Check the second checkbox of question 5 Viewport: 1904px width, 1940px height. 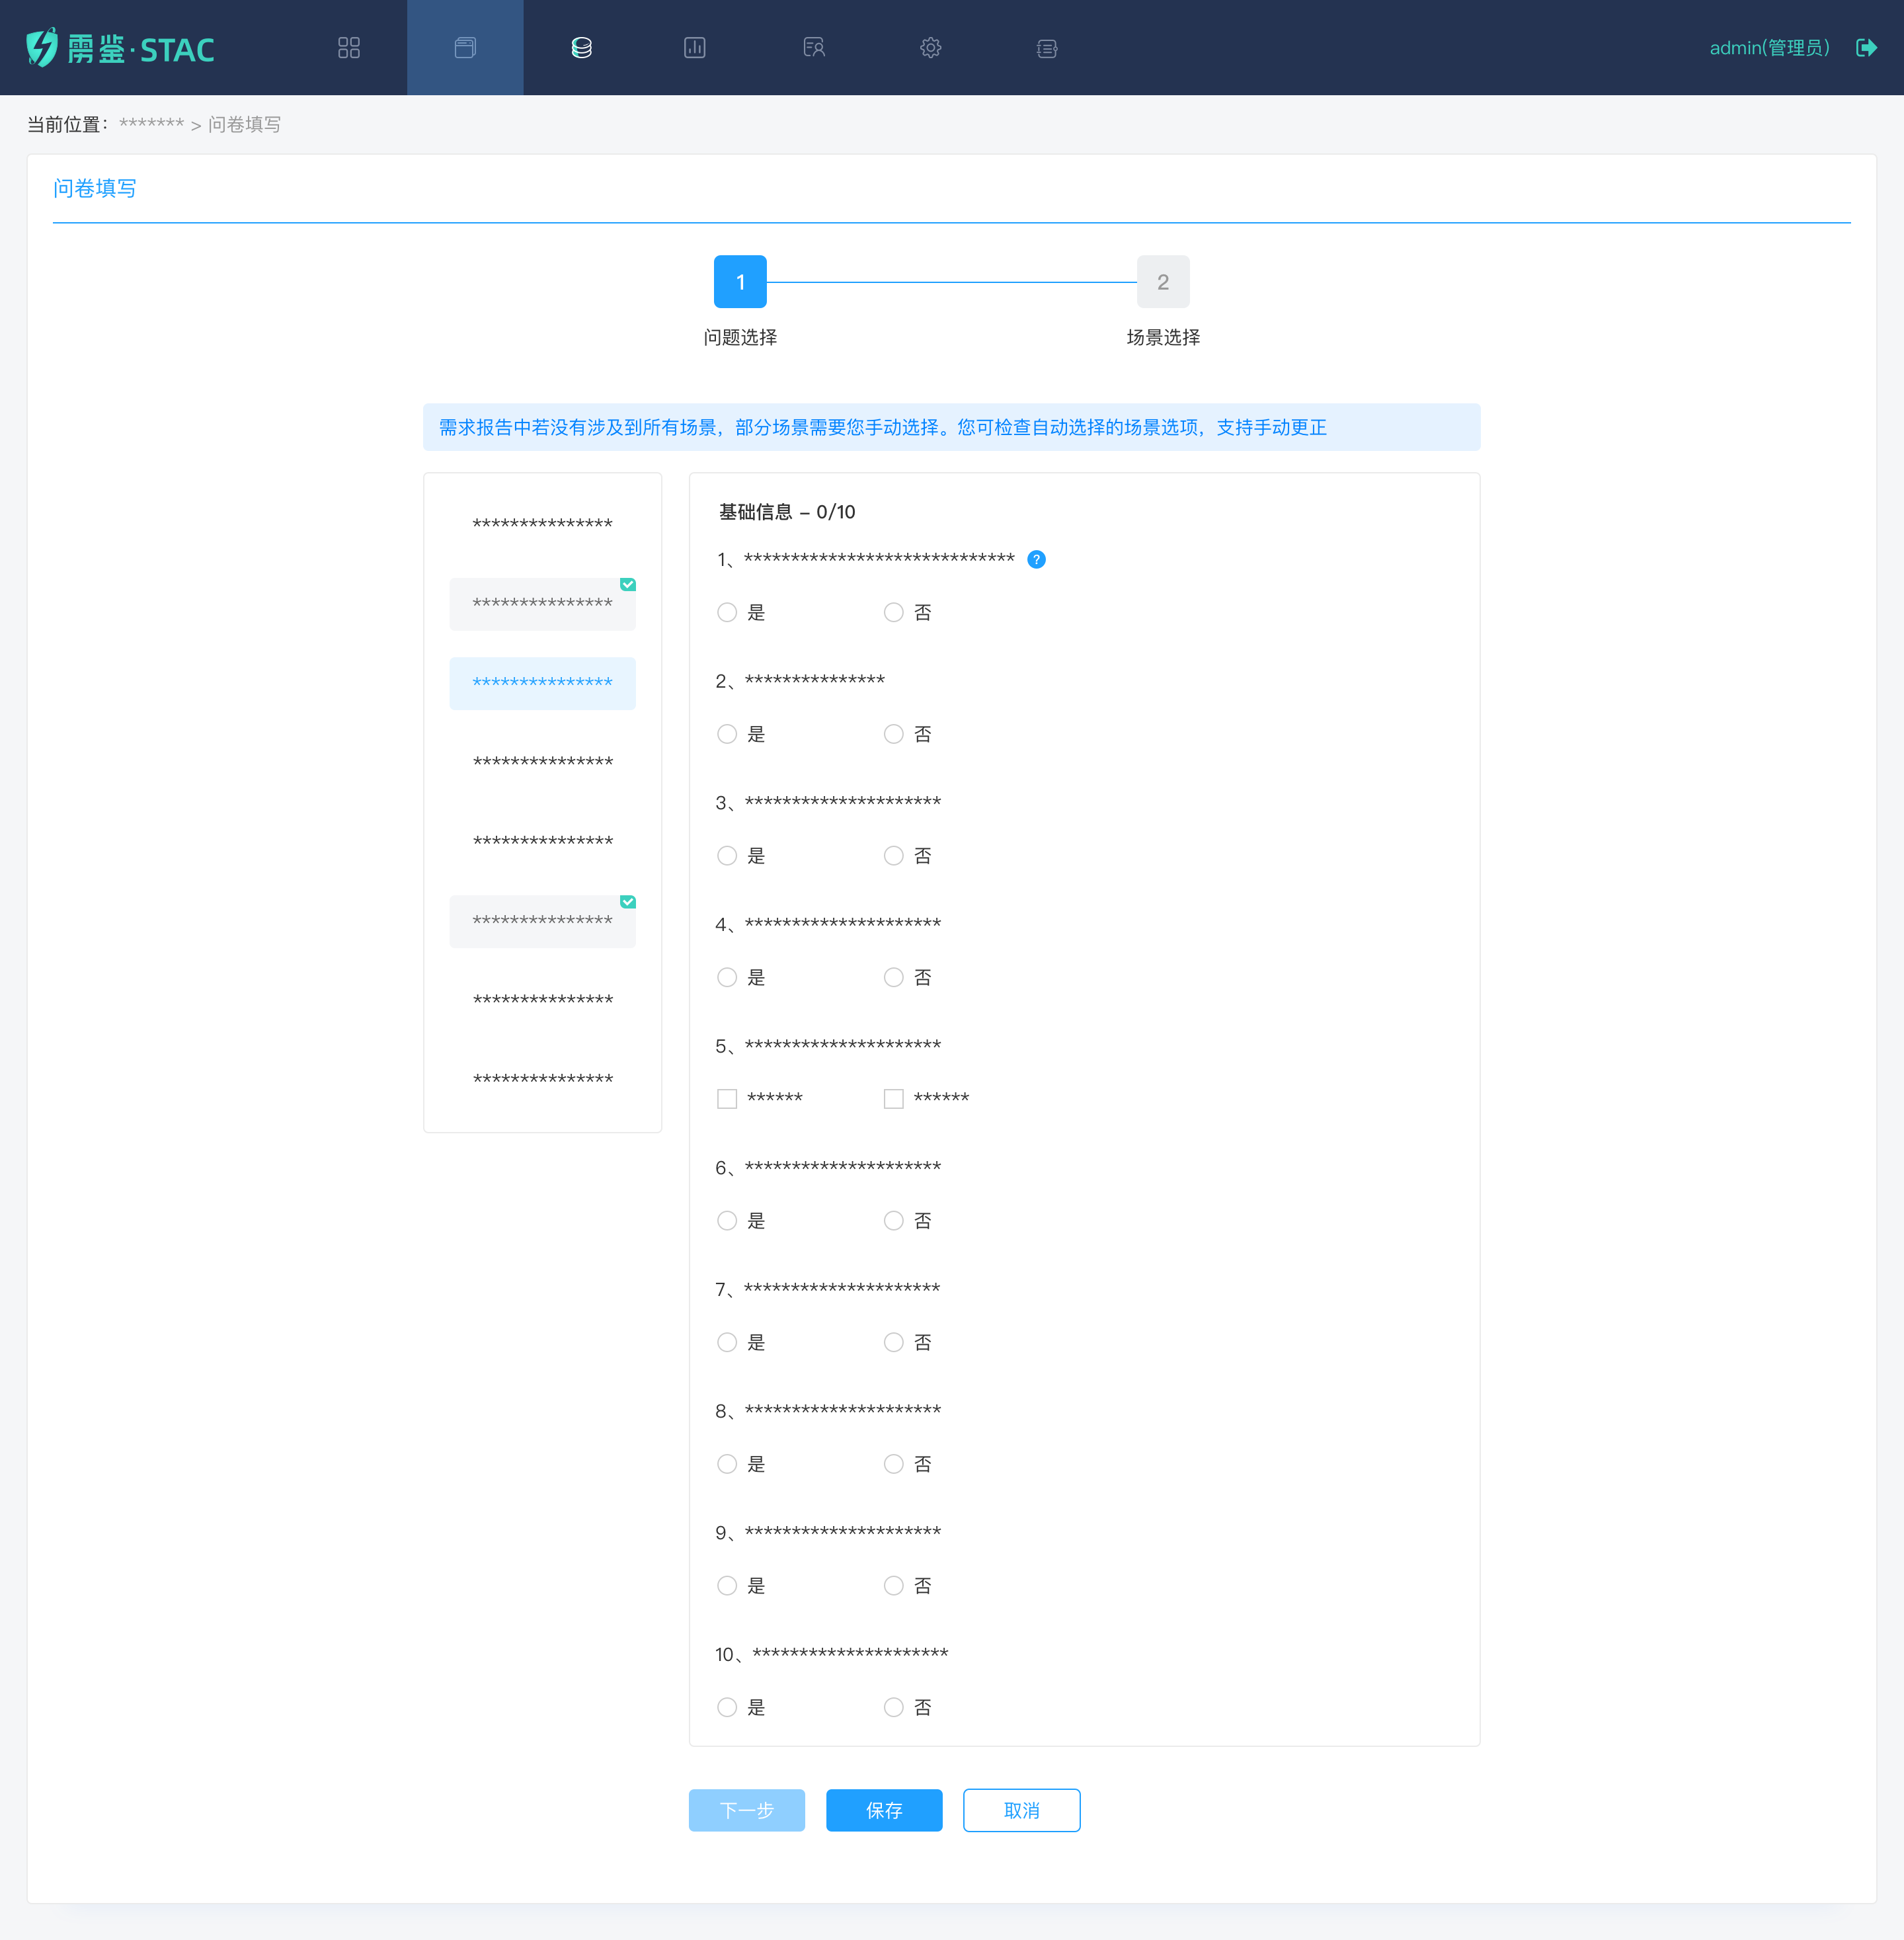coord(893,1099)
